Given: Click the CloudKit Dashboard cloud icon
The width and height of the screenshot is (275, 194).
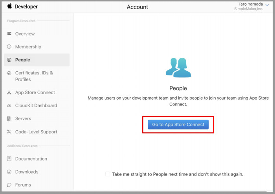Looking at the screenshot, I should pos(9,105).
